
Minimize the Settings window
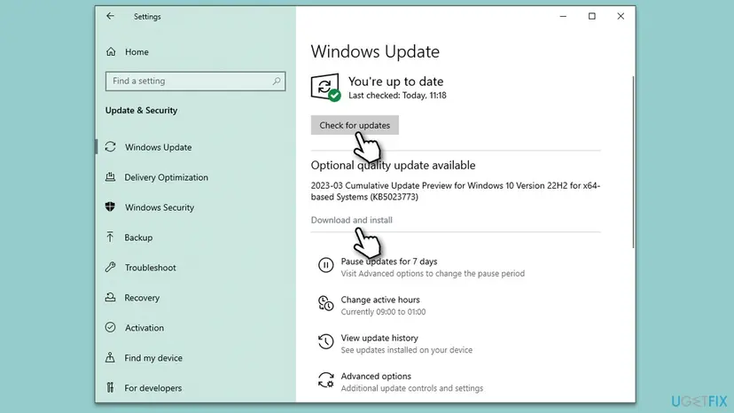563,16
